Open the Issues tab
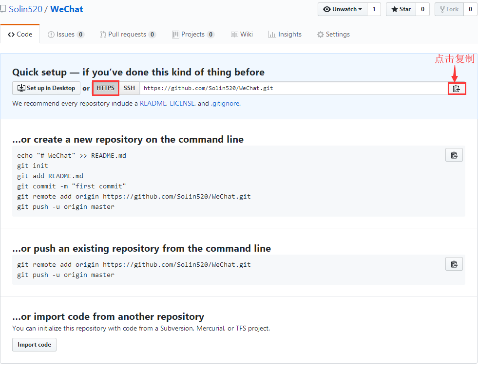The image size is (478, 369). click(66, 35)
